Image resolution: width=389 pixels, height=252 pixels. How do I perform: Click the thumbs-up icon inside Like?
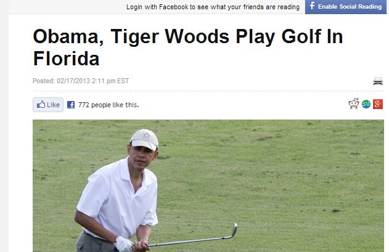point(41,104)
